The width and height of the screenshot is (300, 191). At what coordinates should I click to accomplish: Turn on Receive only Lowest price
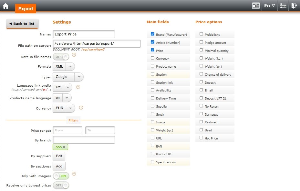pyautogui.click(x=61, y=185)
